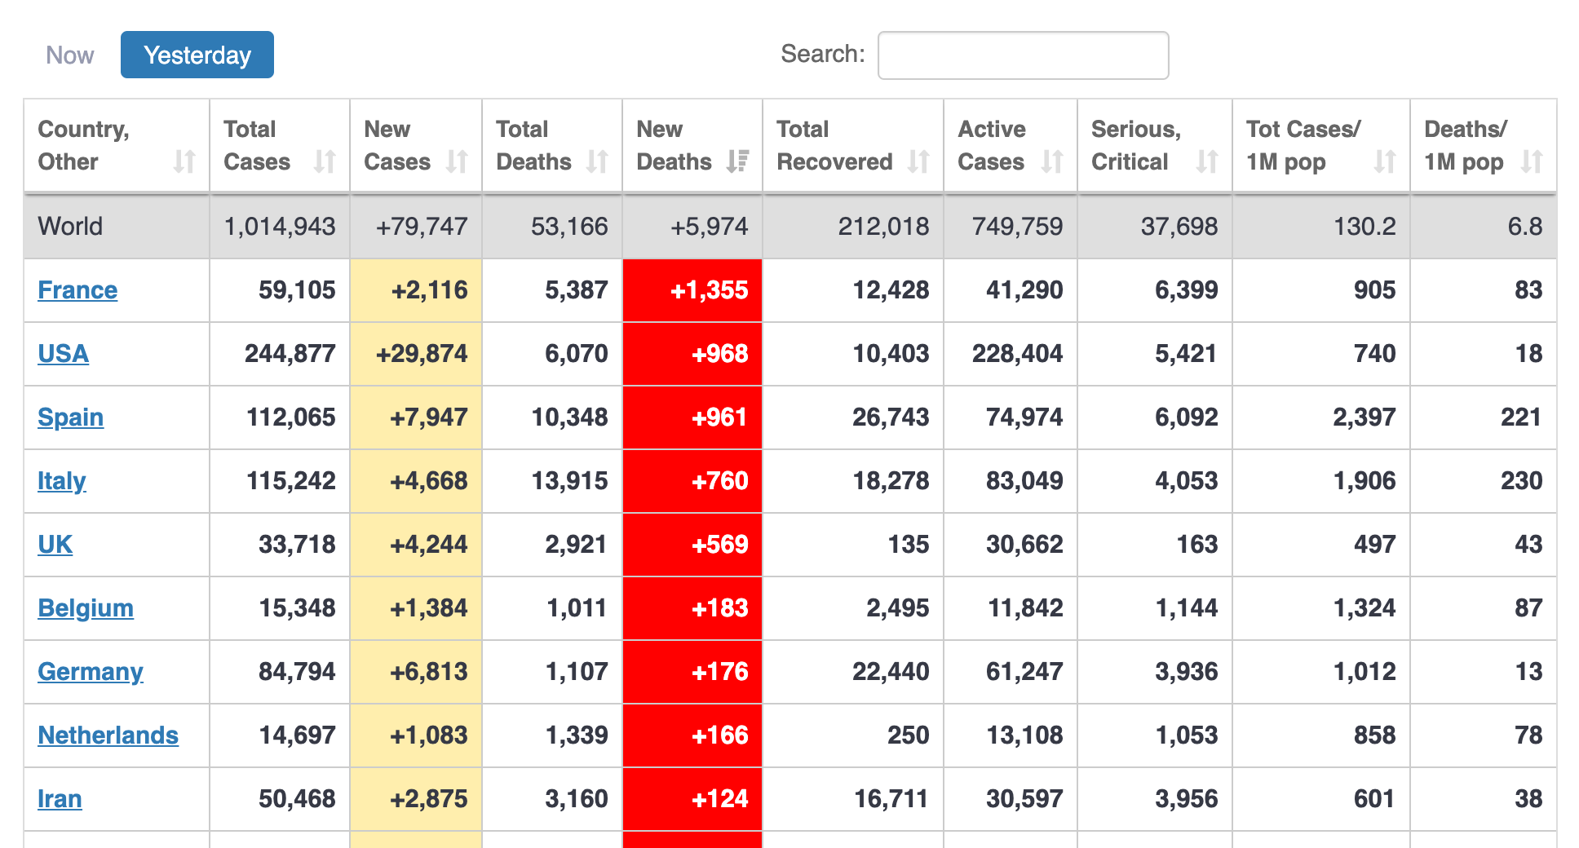Click active New Deaths sort indicator
Screen dimensions: 1579x848
[737, 161]
